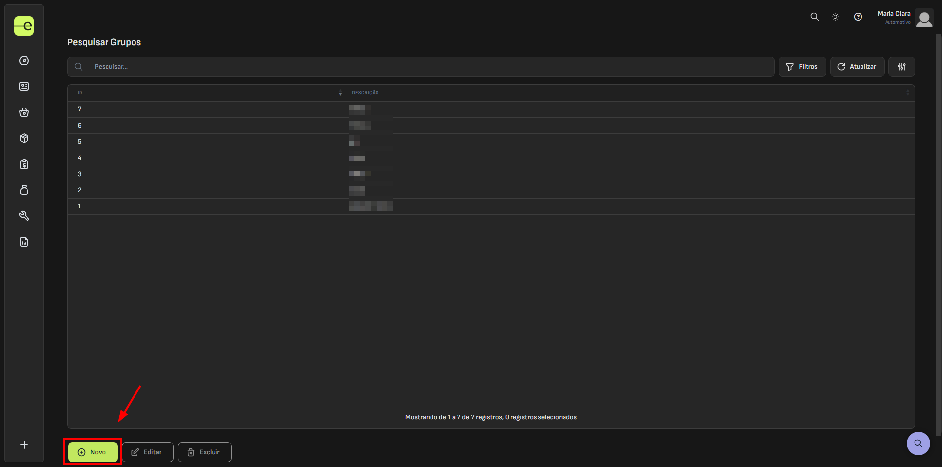942x467 pixels.
Task: Select the table row with ID 6
Action: [x=491, y=126]
